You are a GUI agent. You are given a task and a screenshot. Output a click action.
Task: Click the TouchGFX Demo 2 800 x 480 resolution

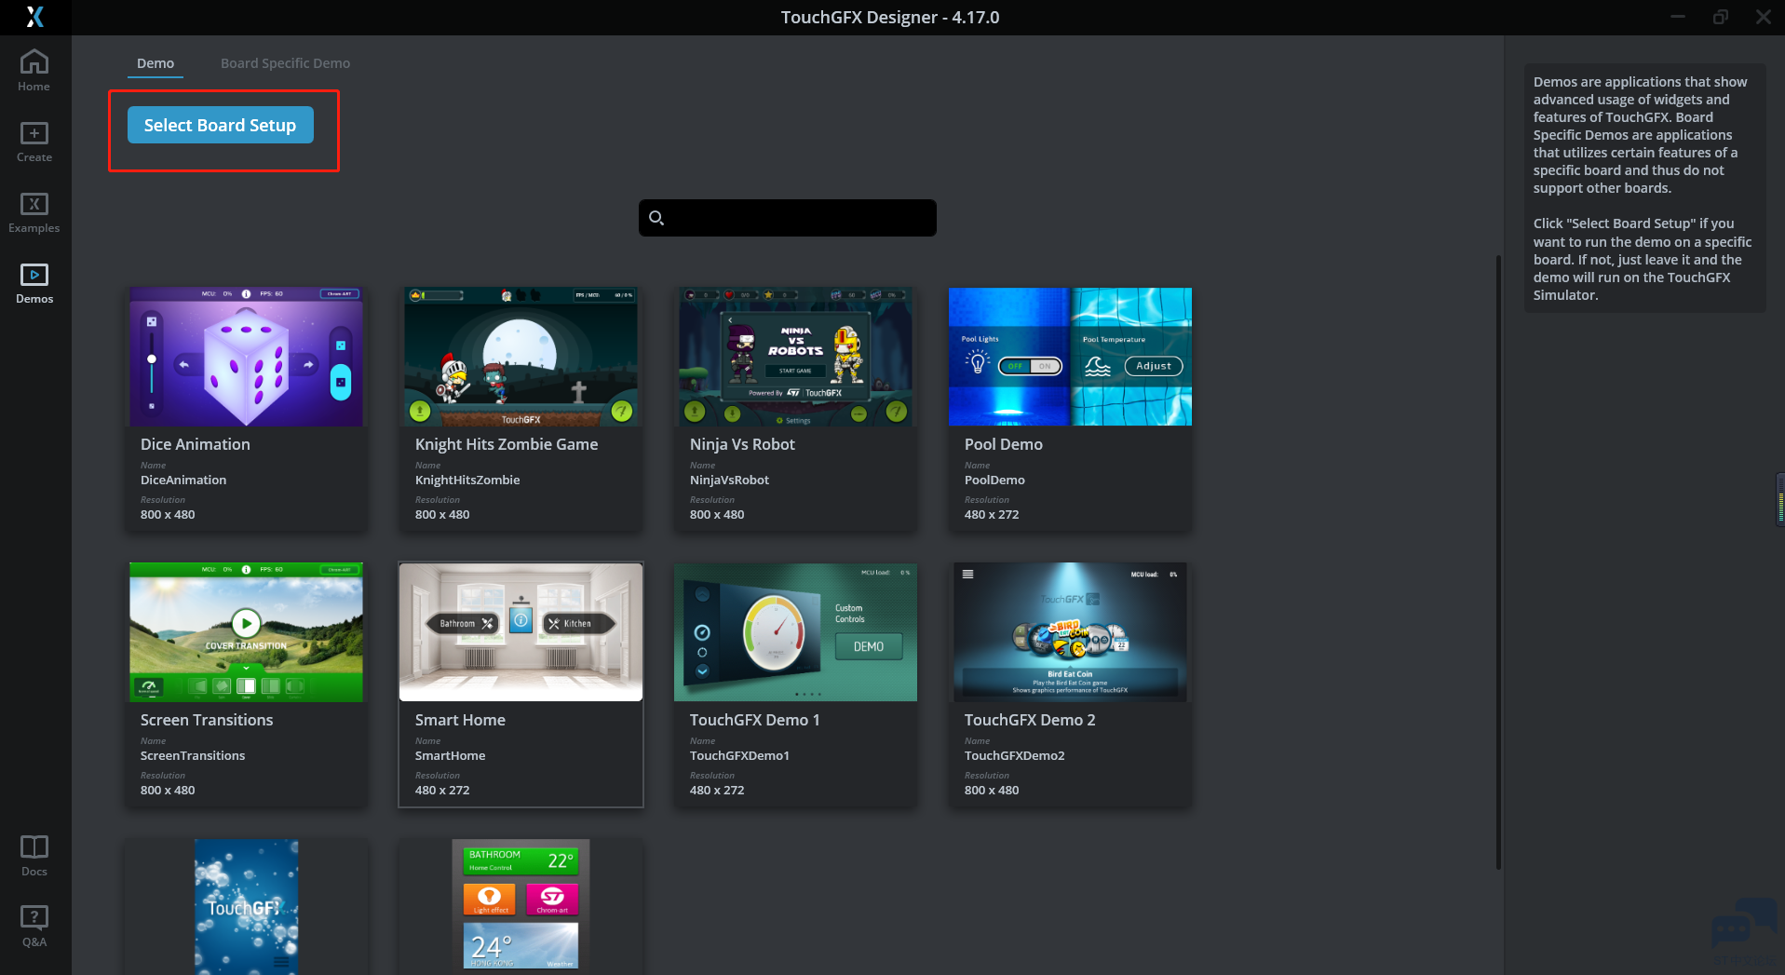[992, 790]
